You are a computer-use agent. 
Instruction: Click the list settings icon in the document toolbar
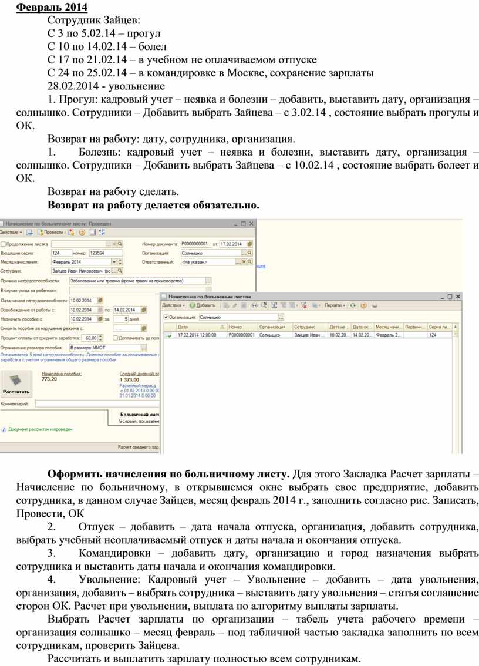(x=93, y=233)
